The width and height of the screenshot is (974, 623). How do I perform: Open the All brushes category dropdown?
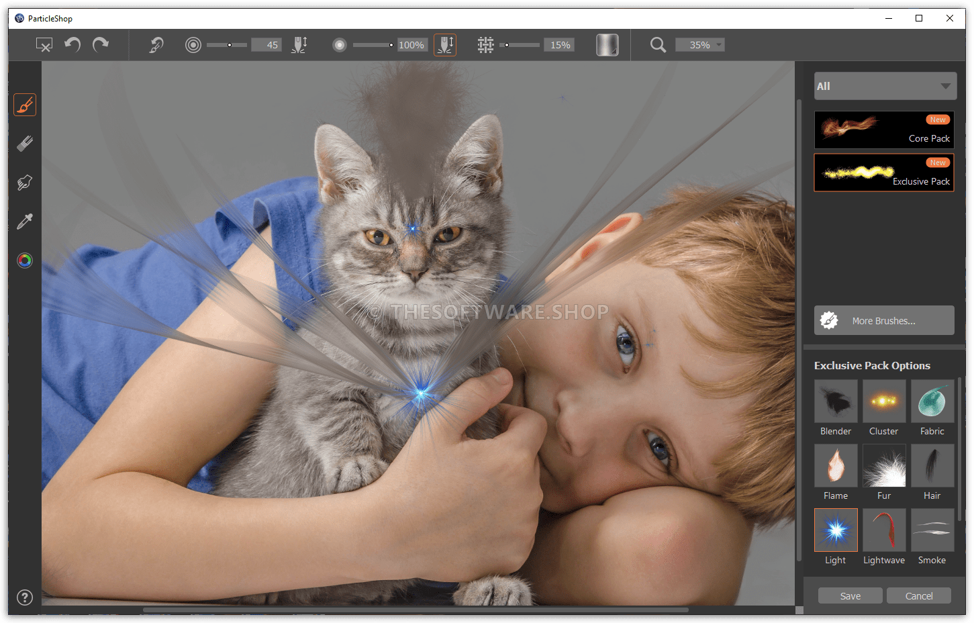pos(885,86)
